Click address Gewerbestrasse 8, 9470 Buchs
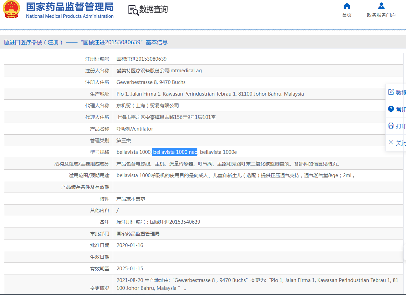Screen dimensions: 406x295 click(151, 82)
